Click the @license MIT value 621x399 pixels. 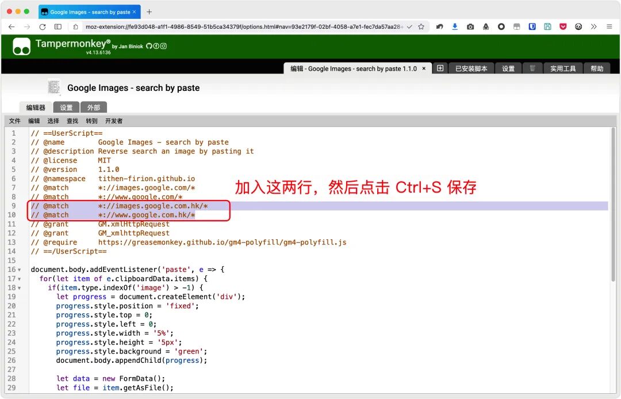click(104, 160)
